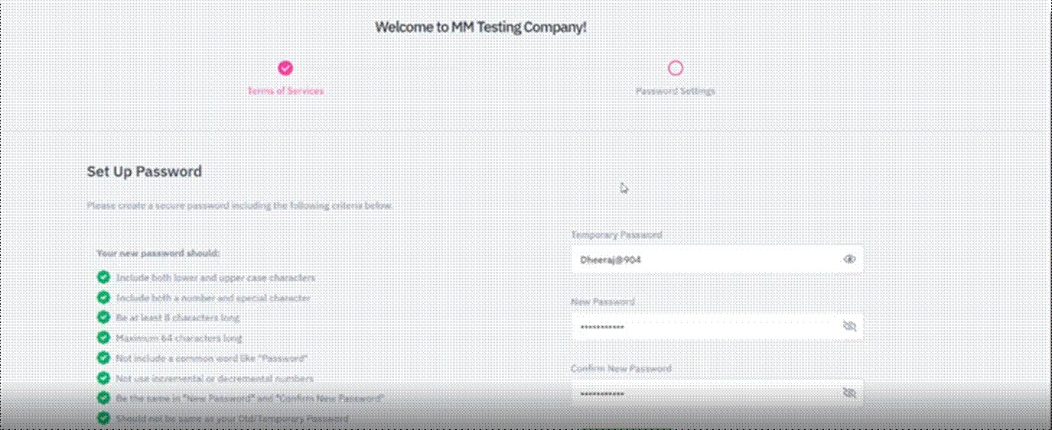Click green check beside at least 8 characters rule
Screen dimensions: 1052x430
(103, 317)
